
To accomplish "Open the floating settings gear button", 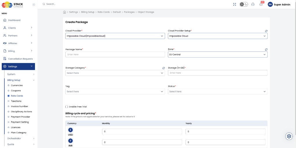I will [x=289, y=136].
